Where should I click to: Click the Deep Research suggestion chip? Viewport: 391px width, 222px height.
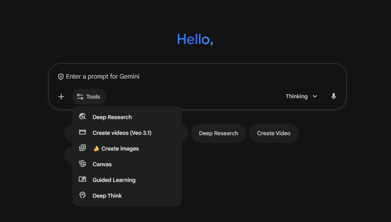(219, 133)
